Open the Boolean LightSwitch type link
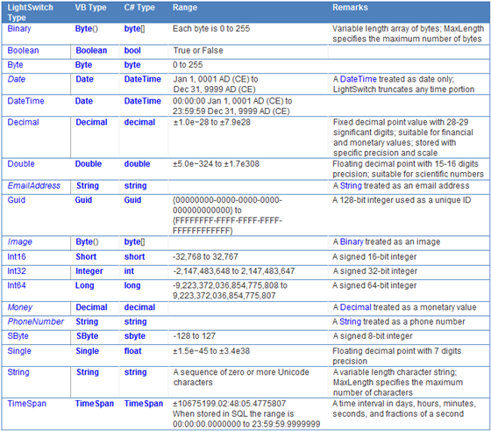This screenshot has height=431, width=491. pyautogui.click(x=23, y=50)
